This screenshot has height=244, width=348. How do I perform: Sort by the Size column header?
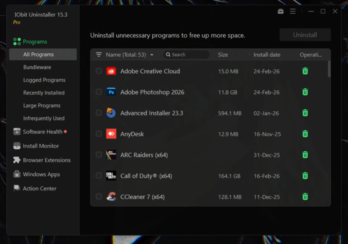(223, 55)
